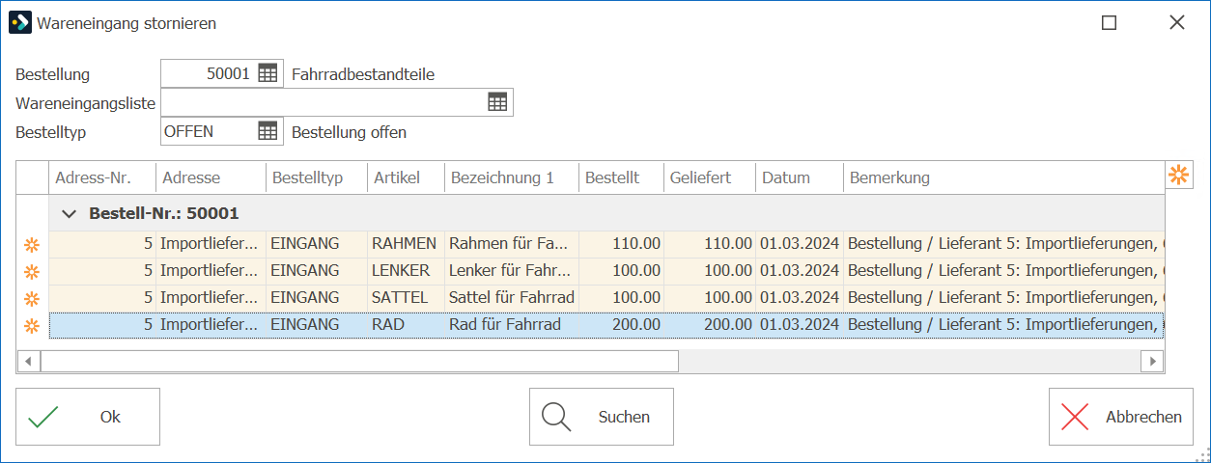Click the 'Sattel für Fahrrad' description cell
Image resolution: width=1211 pixels, height=463 pixels.
coord(512,298)
